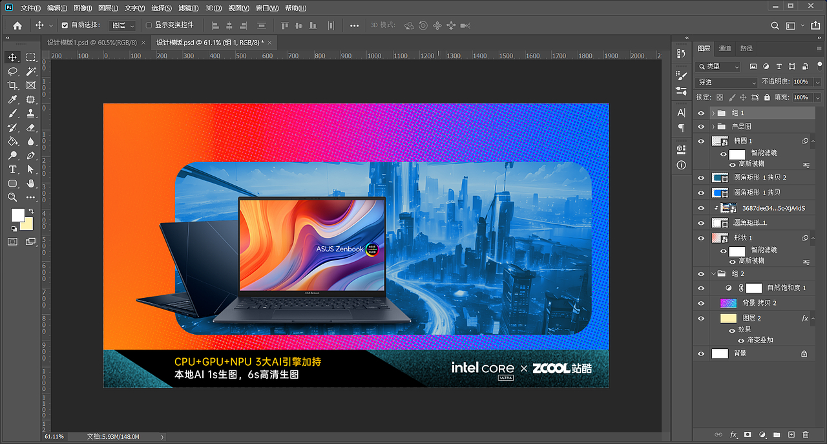Toggle the 自动选择 checkbox
This screenshot has height=444, width=827.
click(x=65, y=25)
